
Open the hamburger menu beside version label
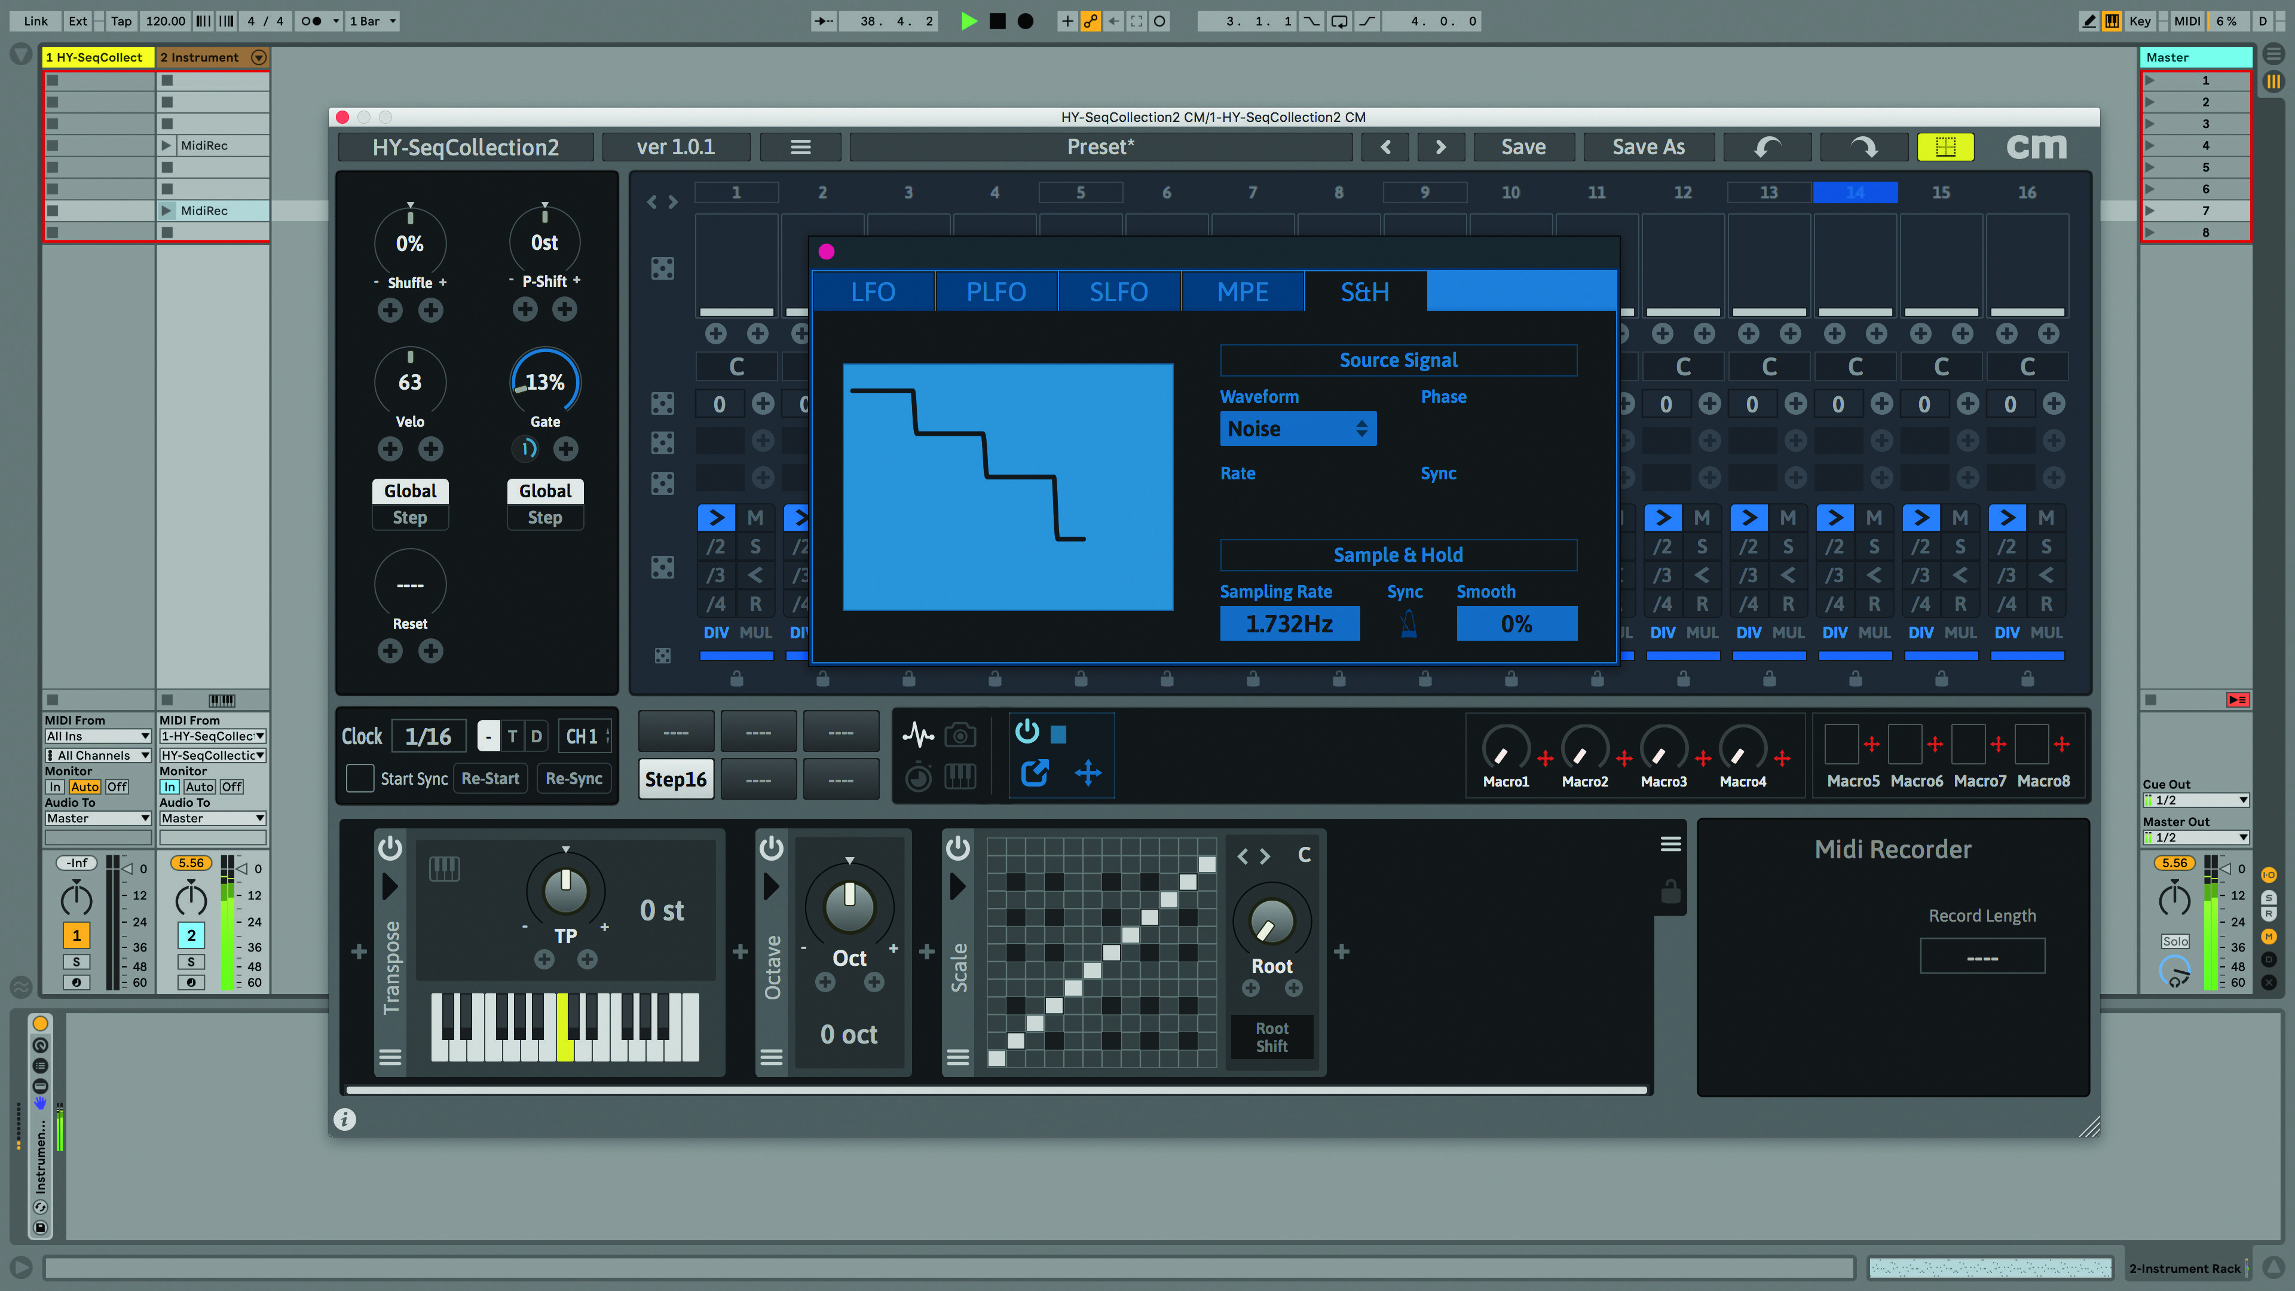click(800, 147)
